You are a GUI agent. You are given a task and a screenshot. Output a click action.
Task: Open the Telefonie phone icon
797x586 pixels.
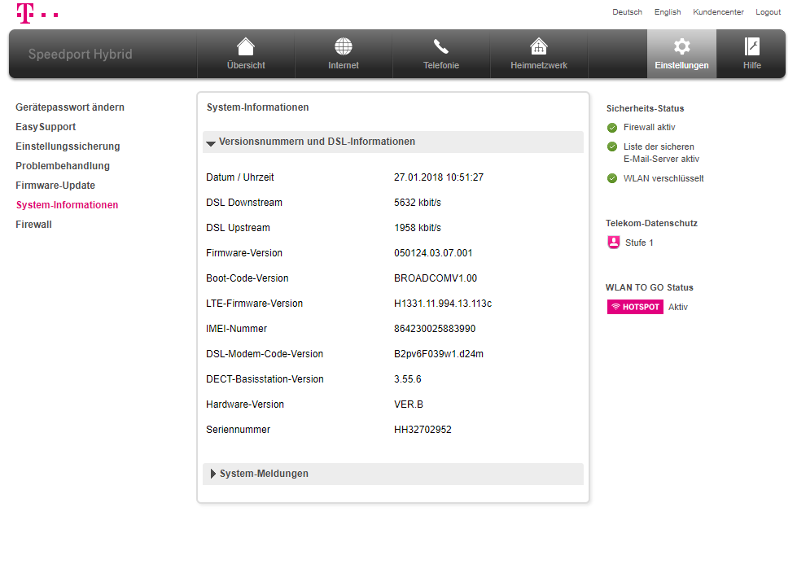[440, 46]
